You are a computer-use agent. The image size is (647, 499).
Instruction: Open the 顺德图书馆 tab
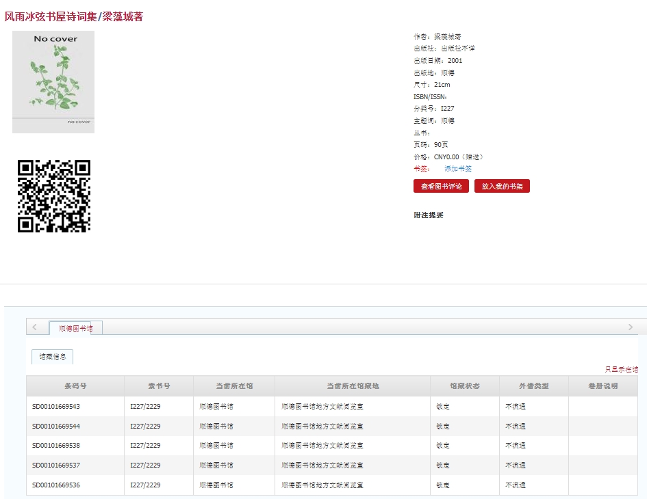(76, 328)
